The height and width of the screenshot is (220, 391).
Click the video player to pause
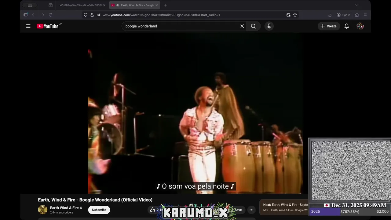coord(195,113)
